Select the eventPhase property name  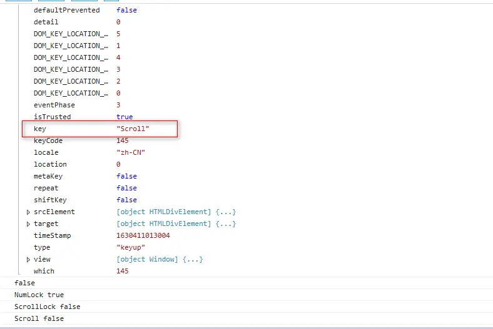coord(54,105)
